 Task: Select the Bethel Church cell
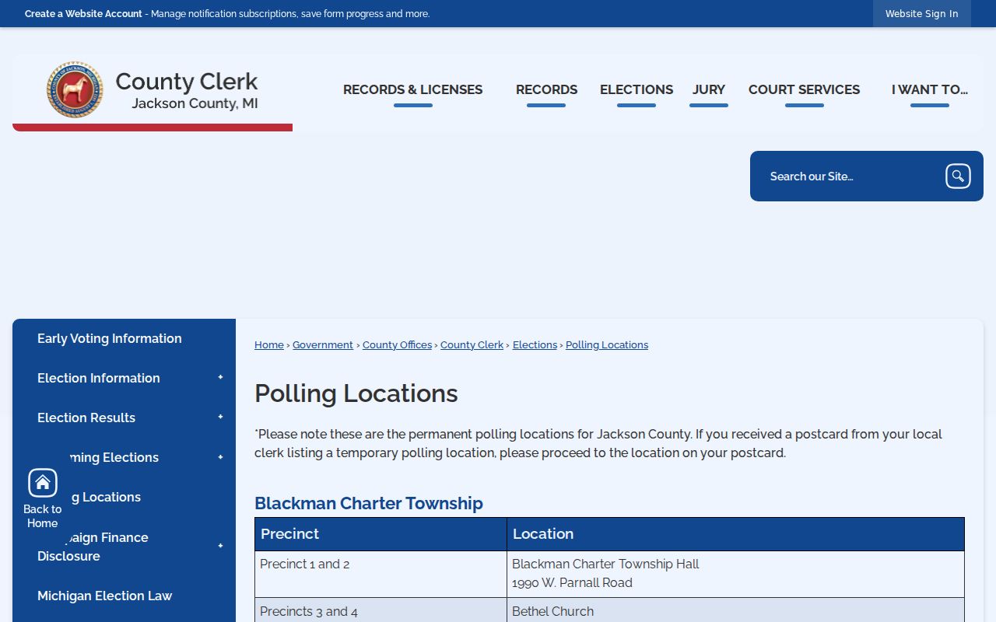[735, 610]
